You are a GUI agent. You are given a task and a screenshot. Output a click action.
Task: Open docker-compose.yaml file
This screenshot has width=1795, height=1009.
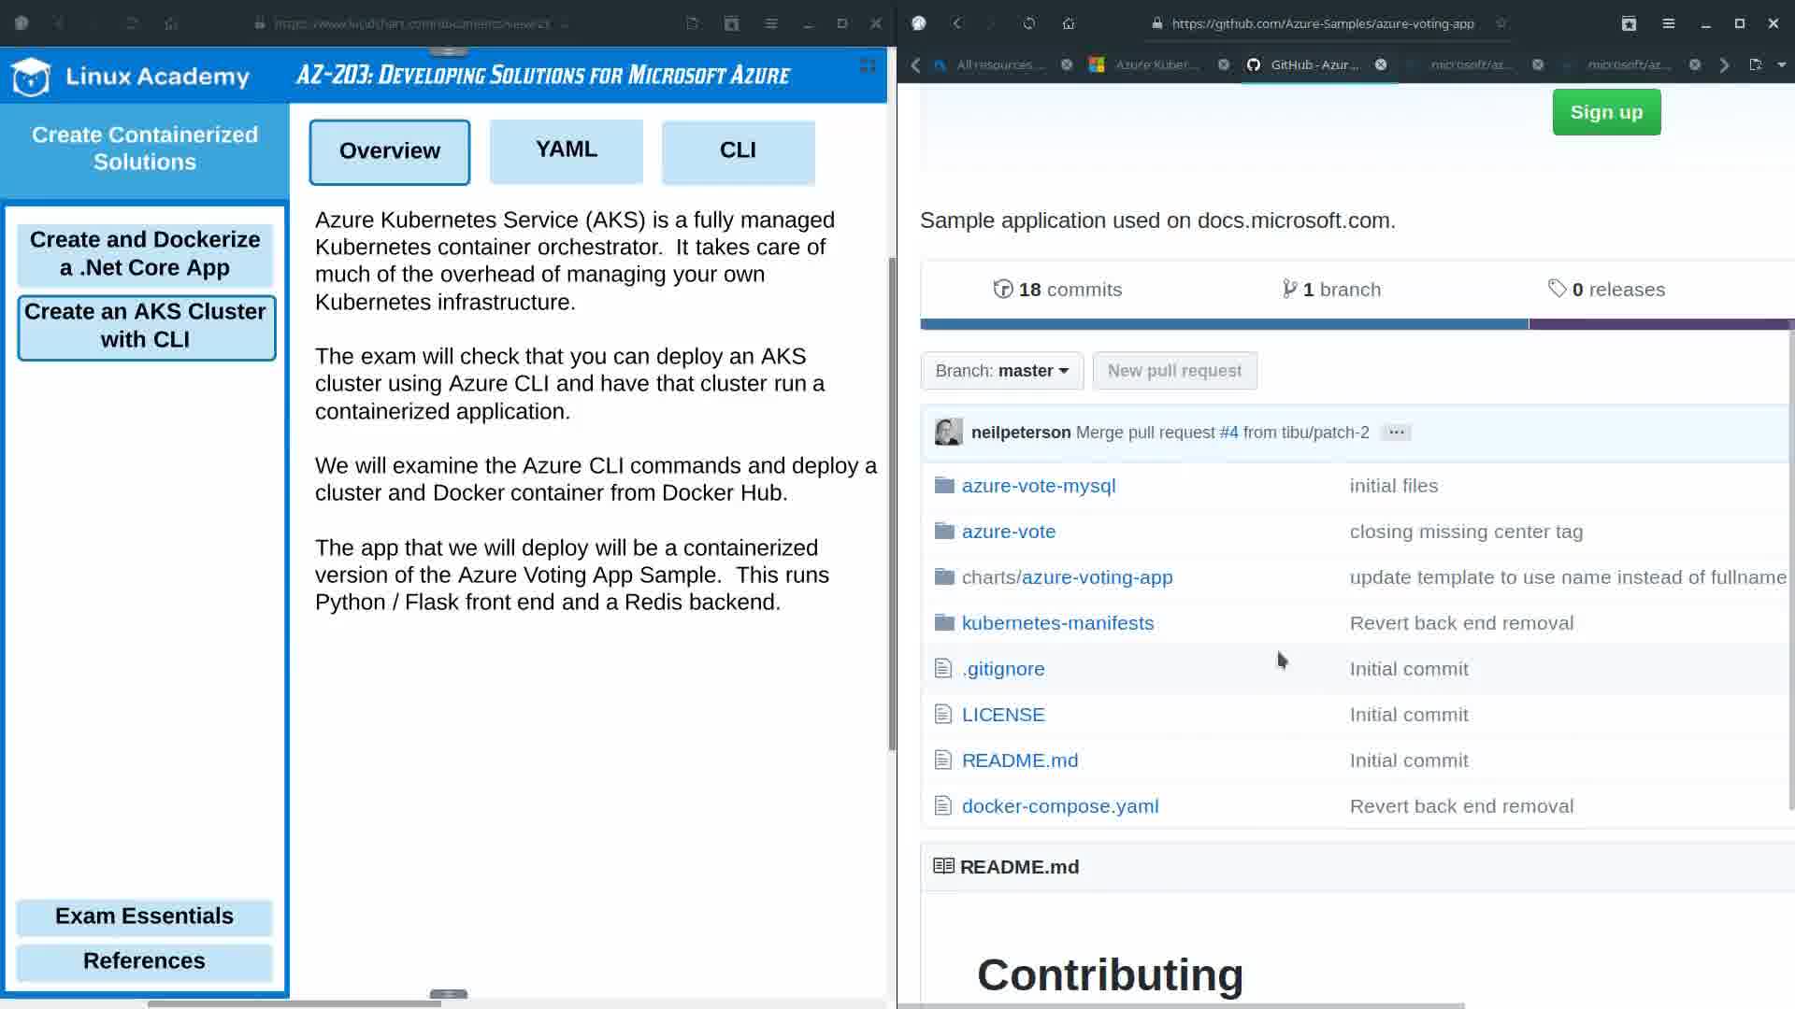(x=1059, y=806)
